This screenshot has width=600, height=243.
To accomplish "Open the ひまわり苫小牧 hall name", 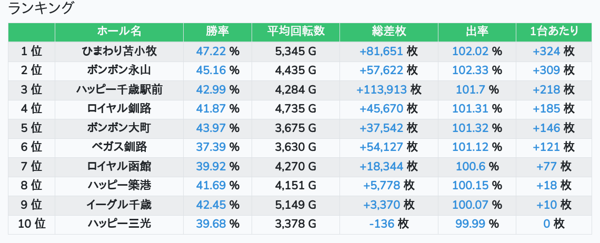I will click(x=119, y=51).
